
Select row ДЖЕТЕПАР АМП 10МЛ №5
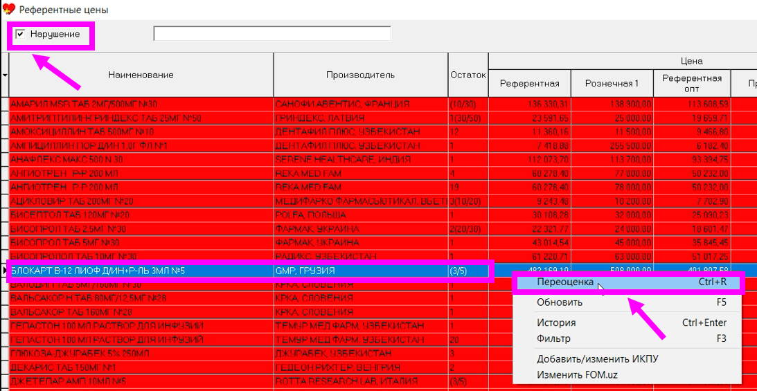tap(141, 382)
